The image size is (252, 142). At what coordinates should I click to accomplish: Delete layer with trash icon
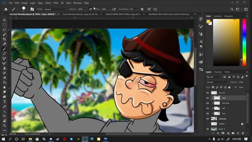click(243, 133)
